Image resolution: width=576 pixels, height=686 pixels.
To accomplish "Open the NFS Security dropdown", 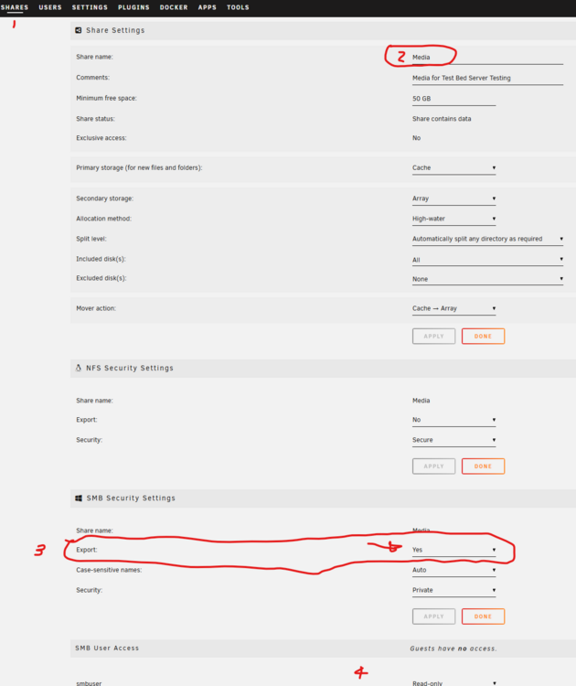I will (453, 440).
